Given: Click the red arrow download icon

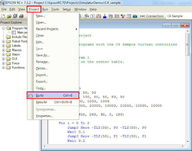Looking at the screenshot, I should [x=105, y=16].
